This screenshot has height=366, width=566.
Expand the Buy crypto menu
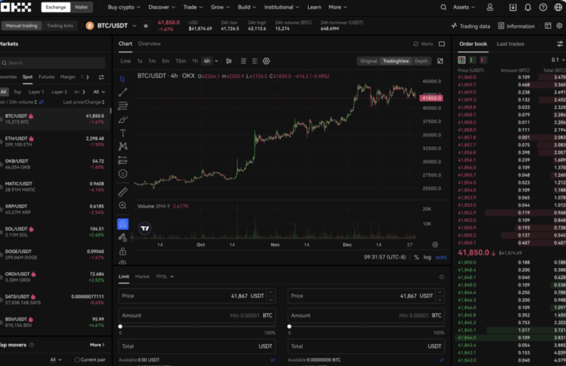[x=125, y=7]
